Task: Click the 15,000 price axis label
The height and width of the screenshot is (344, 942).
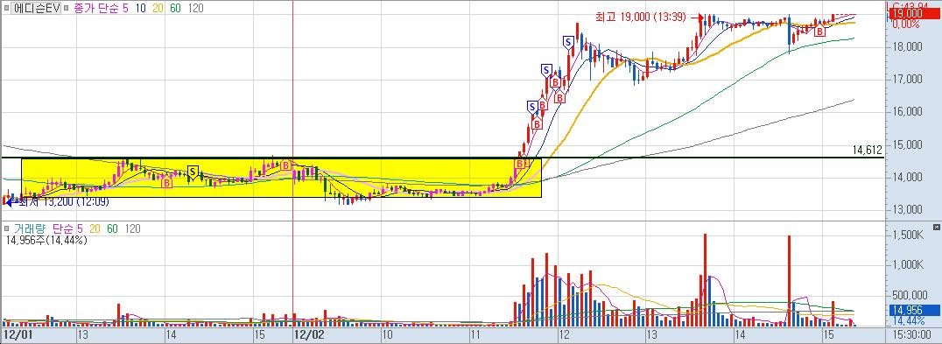Action: tap(907, 144)
